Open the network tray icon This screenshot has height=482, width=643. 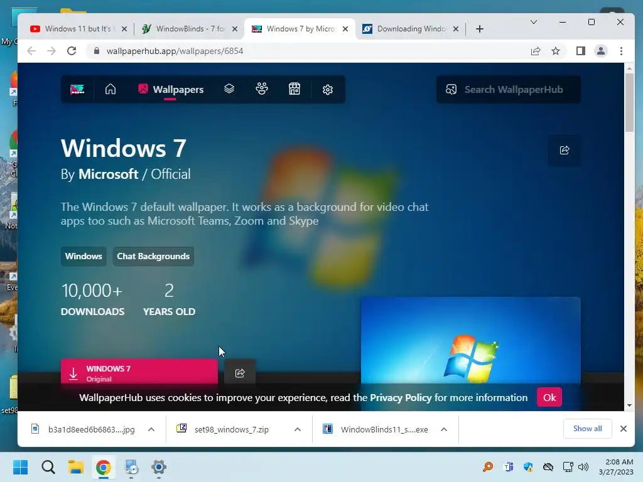pyautogui.click(x=568, y=467)
